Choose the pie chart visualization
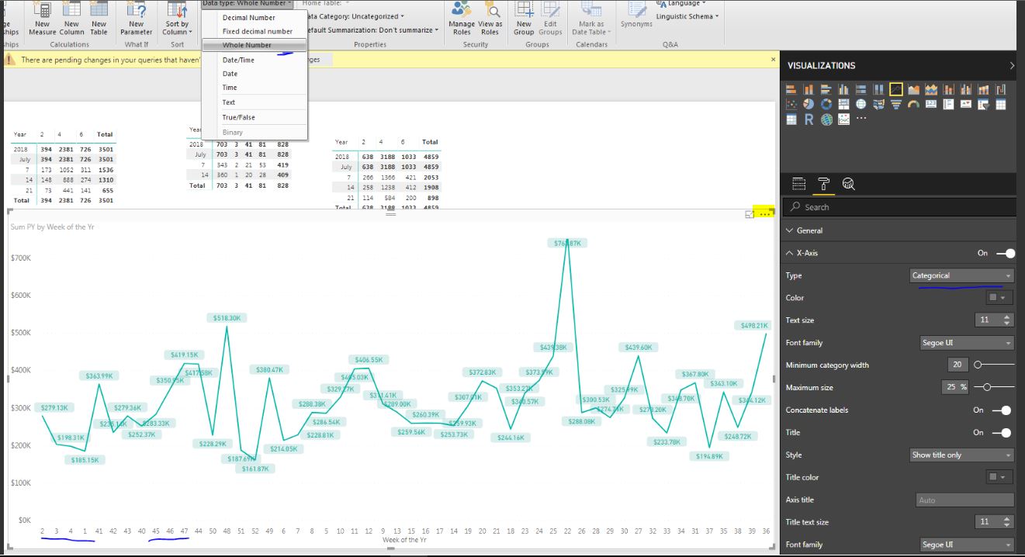1025x557 pixels. [x=809, y=105]
